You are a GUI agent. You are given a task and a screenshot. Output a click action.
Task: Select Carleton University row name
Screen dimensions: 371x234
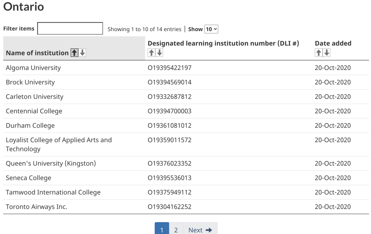pos(35,96)
